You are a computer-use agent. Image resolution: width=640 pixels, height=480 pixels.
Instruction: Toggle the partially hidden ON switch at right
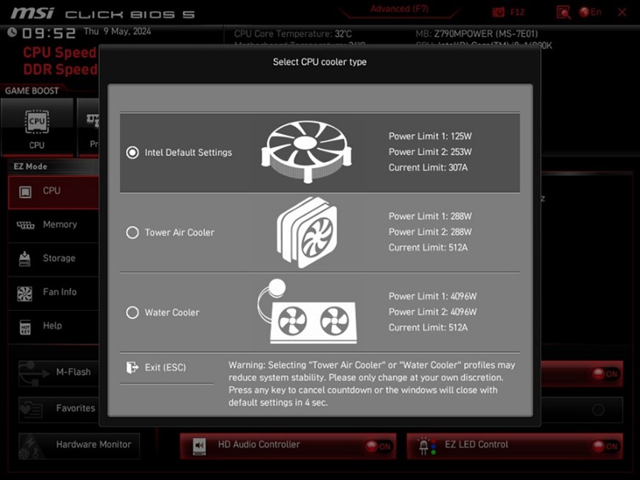click(605, 374)
